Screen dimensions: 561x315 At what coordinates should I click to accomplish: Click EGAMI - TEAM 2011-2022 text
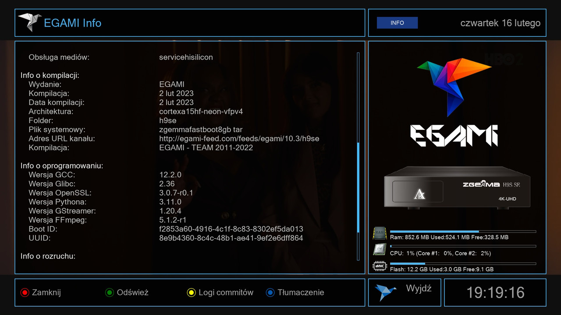coord(206,148)
